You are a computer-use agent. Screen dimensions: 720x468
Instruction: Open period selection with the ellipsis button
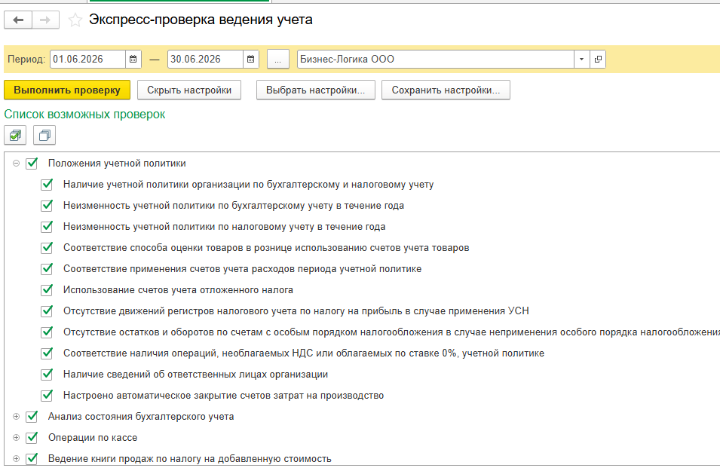[277, 60]
